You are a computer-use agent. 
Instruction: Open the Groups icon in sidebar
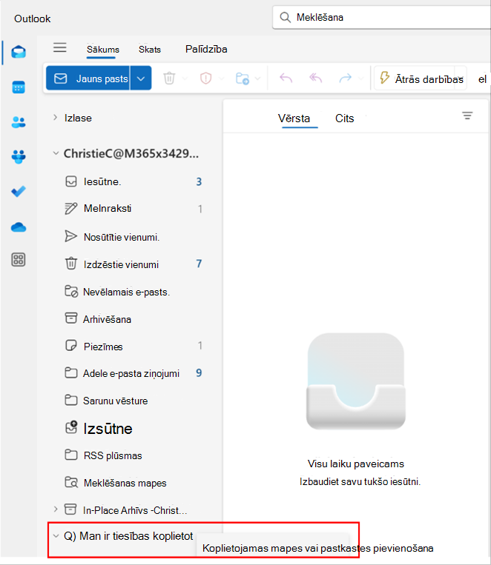(x=19, y=157)
